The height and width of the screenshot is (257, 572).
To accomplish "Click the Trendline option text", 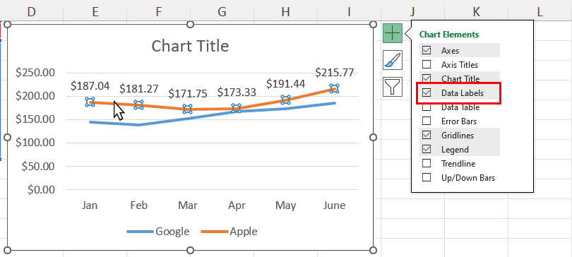I will click(x=458, y=164).
